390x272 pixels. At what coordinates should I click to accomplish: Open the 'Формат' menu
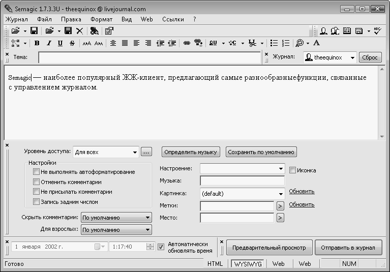pyautogui.click(x=102, y=19)
